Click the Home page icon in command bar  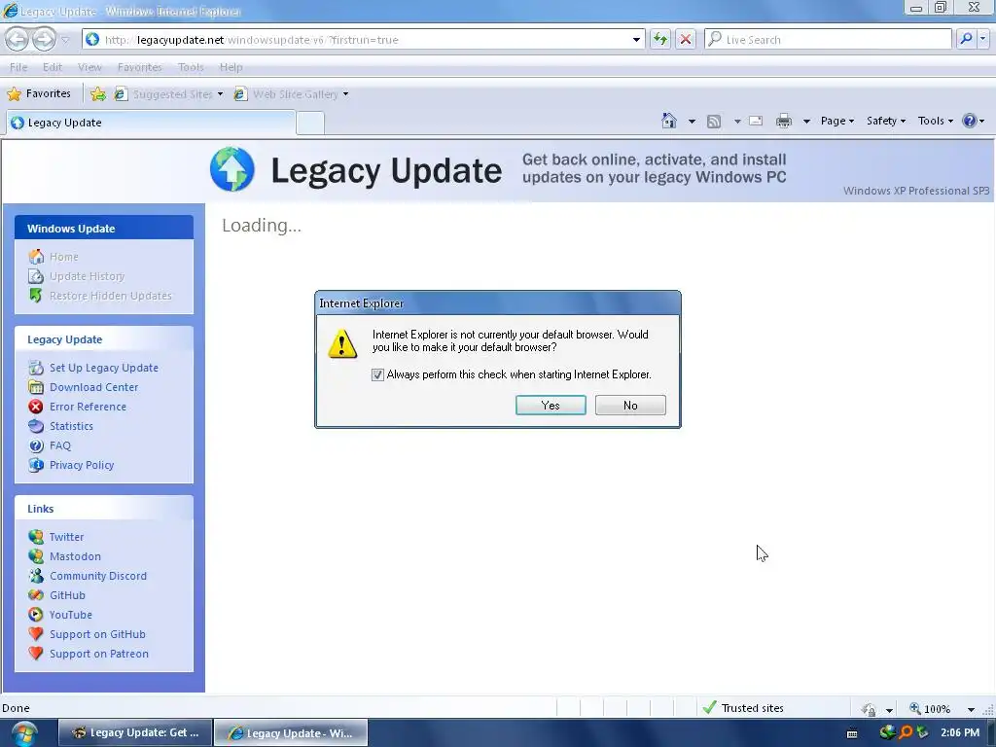[x=669, y=121]
